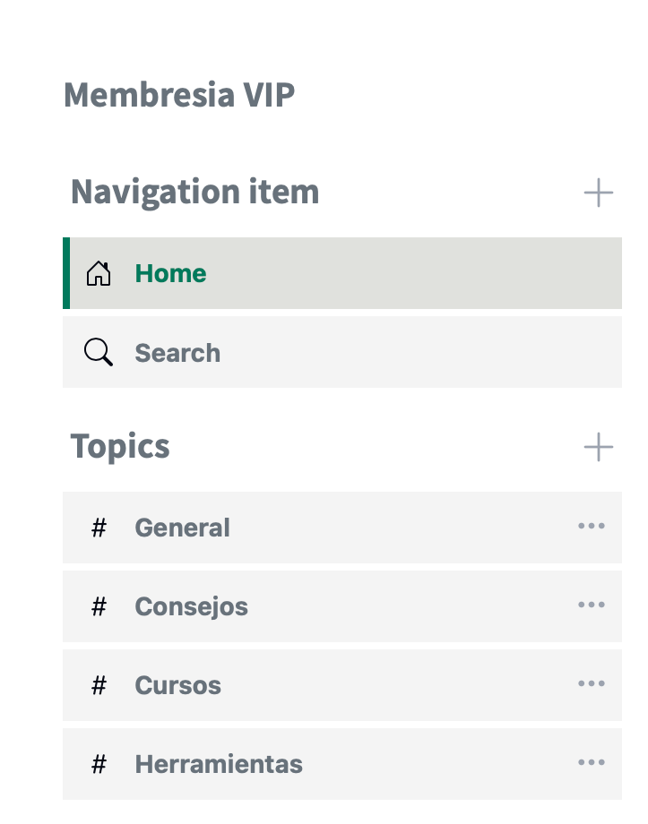Open the Cursos topic
Screen dimensions: 648x824
pyautogui.click(x=177, y=685)
